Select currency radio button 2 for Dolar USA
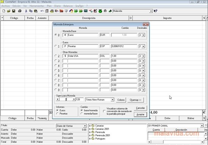The image size is (208, 145). [x=56, y=56]
